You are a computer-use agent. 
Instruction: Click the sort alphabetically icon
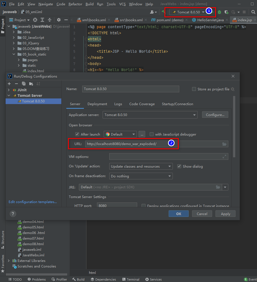[38, 84]
